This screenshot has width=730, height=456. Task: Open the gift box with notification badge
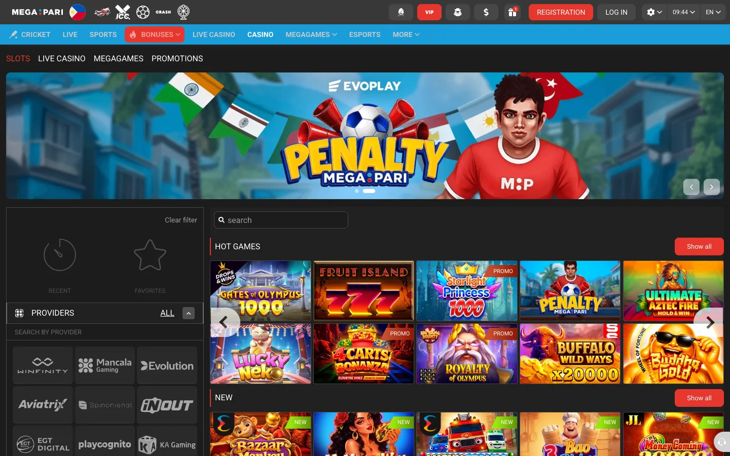pos(513,12)
